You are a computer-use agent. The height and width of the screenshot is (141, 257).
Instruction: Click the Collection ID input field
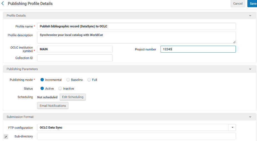pyautogui.click(x=75, y=58)
